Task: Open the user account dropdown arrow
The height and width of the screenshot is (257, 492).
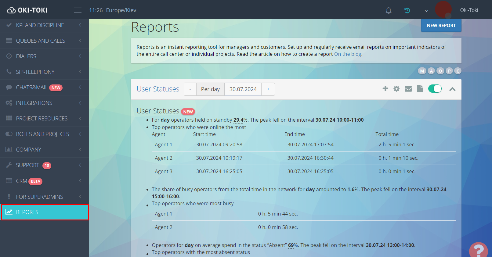Action: pyautogui.click(x=426, y=11)
